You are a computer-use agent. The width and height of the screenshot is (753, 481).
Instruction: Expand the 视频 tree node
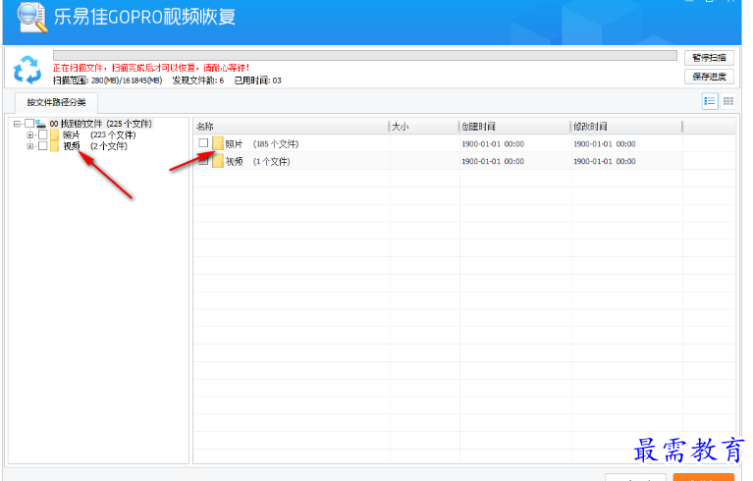[29, 146]
